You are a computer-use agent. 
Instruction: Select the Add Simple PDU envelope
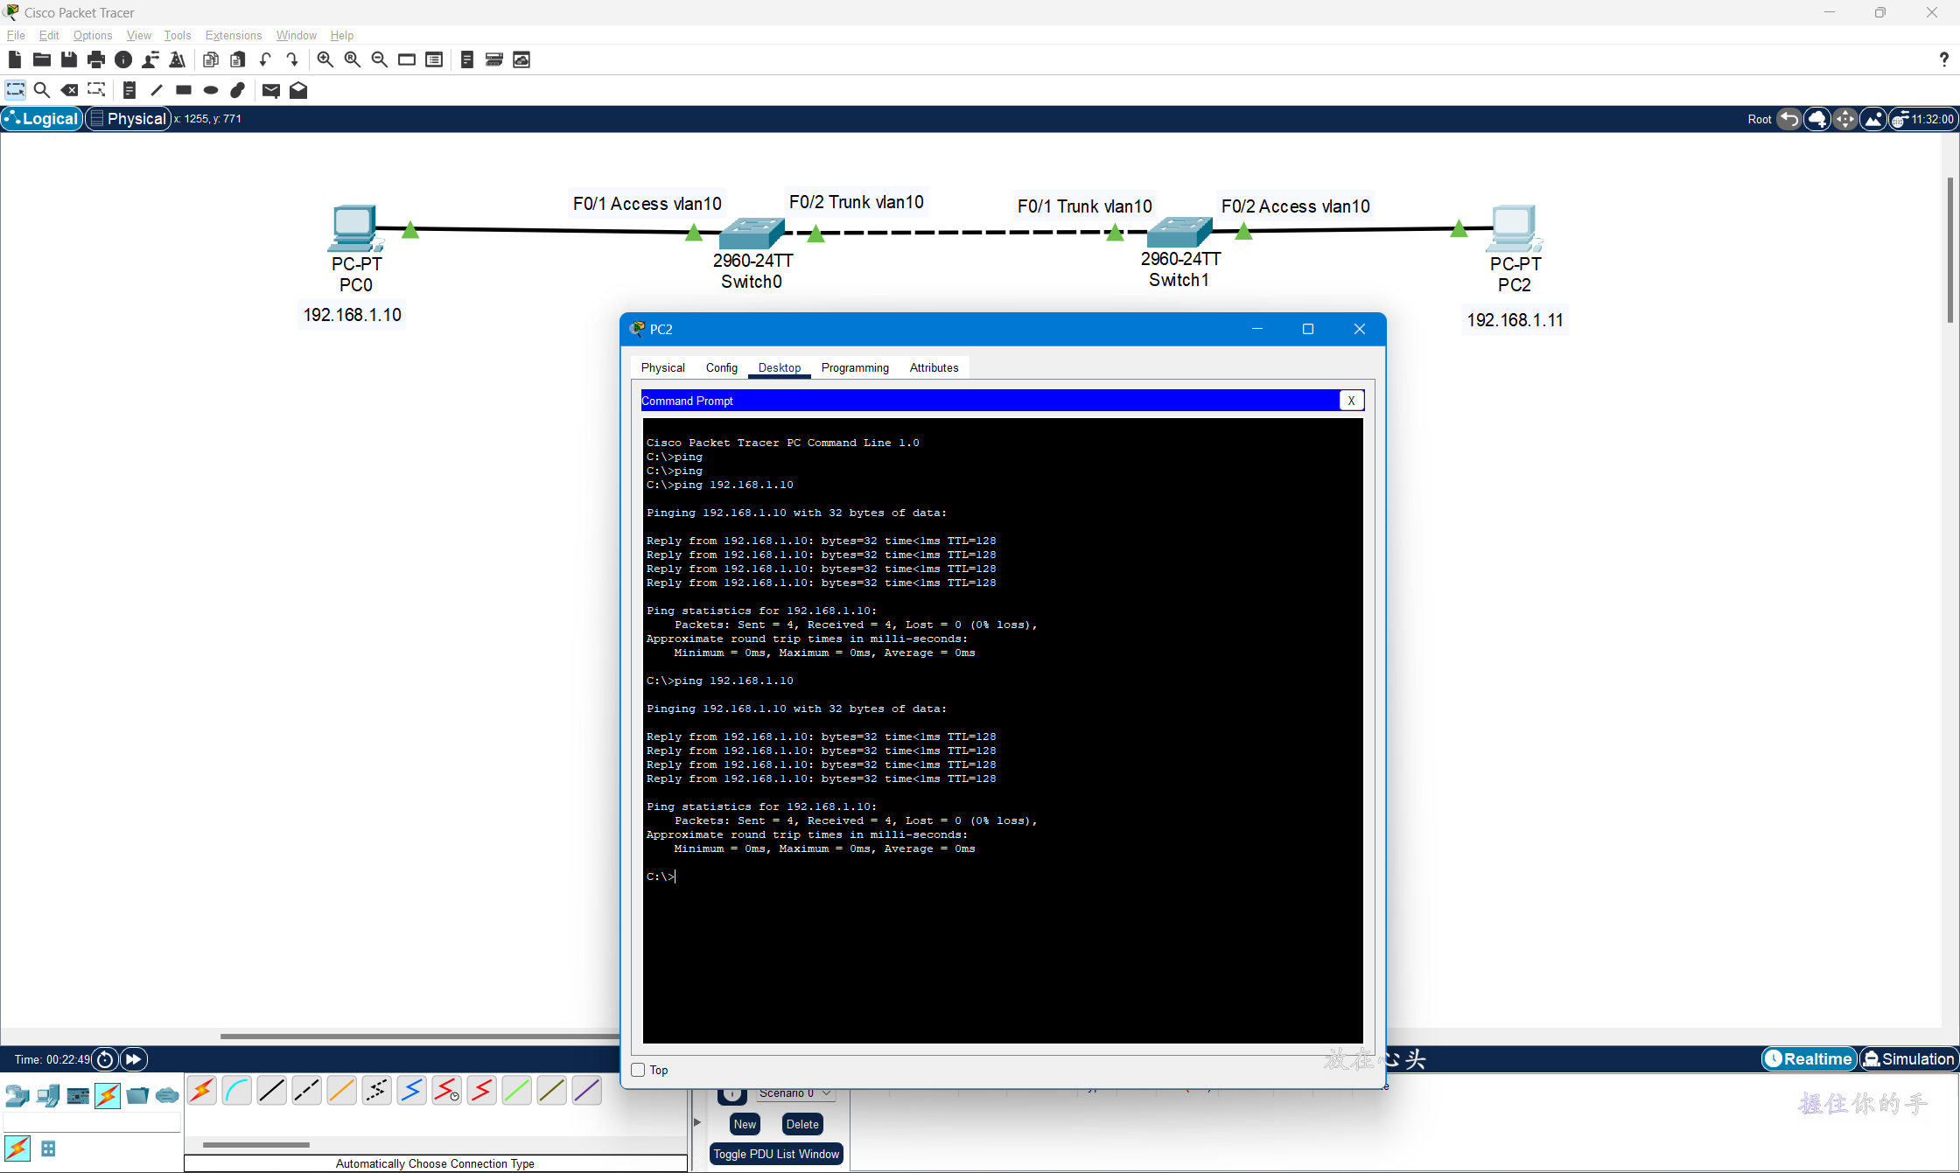(271, 90)
